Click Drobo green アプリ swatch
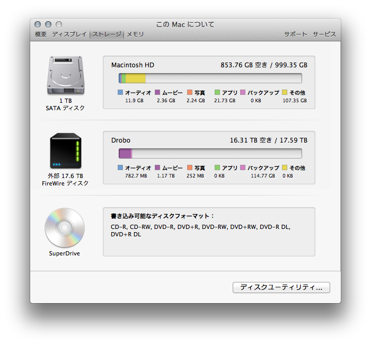The height and width of the screenshot is (345, 371). click(x=217, y=167)
